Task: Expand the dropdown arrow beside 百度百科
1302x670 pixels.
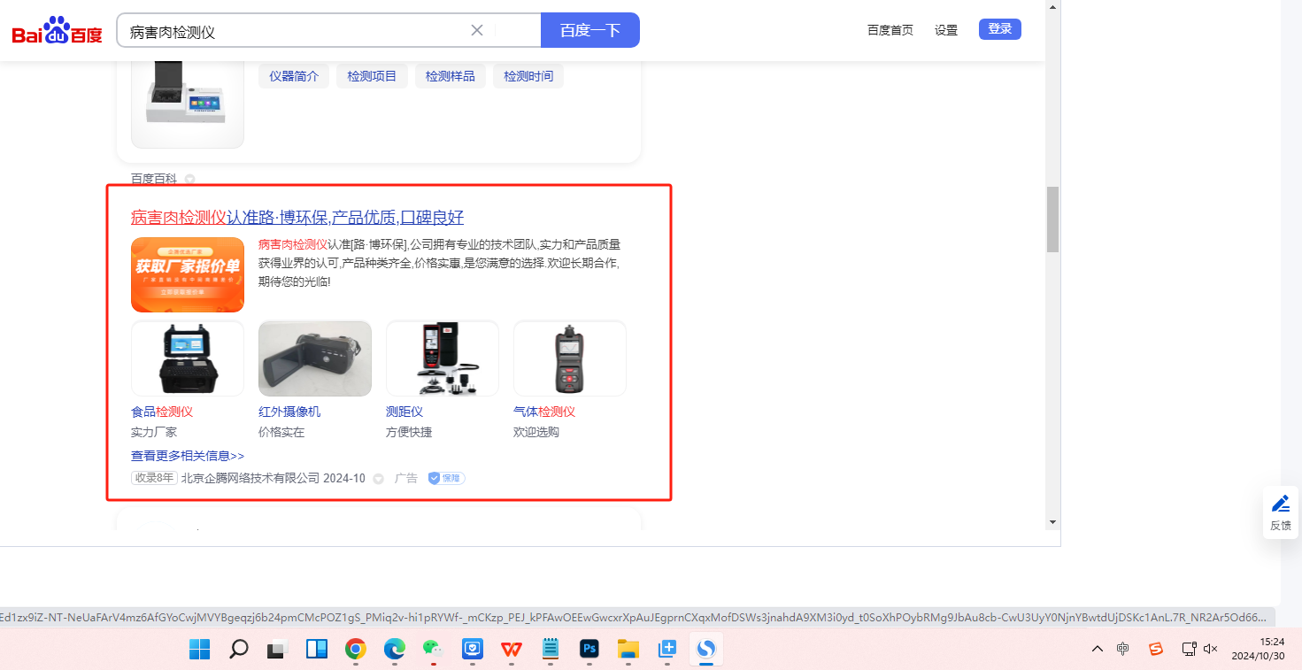Action: (x=189, y=180)
